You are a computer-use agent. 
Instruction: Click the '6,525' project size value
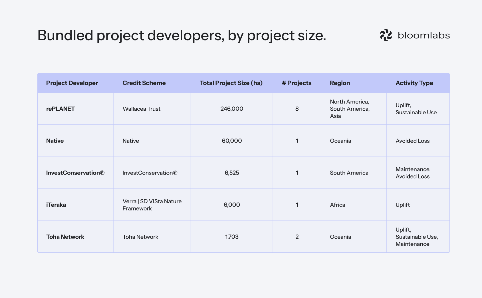tap(232, 173)
